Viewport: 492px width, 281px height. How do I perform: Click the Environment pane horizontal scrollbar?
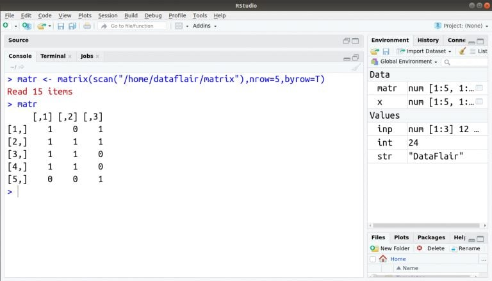[426, 225]
